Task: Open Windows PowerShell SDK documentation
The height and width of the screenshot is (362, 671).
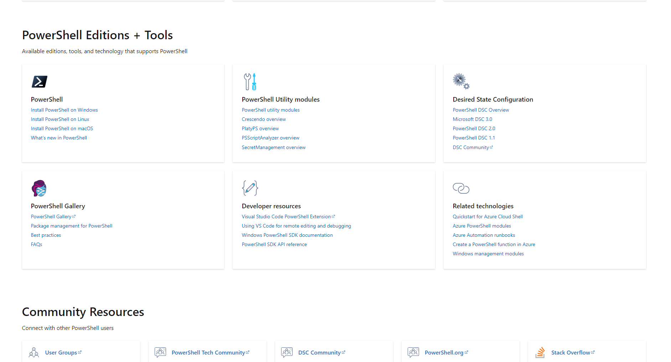Action: pos(287,235)
